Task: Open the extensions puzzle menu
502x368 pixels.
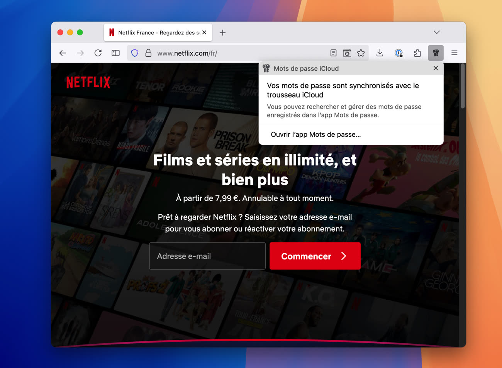Action: click(417, 53)
